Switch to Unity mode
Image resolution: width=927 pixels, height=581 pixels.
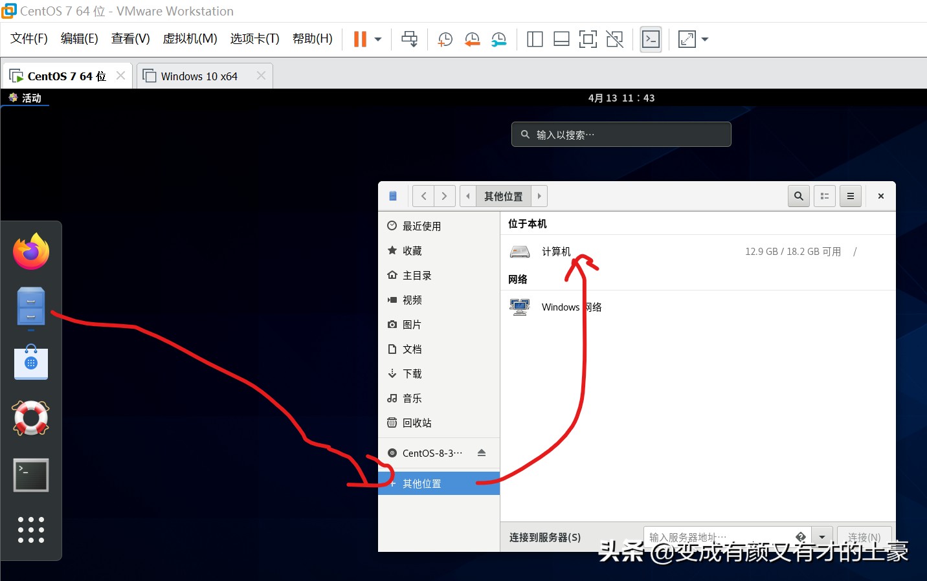point(614,39)
